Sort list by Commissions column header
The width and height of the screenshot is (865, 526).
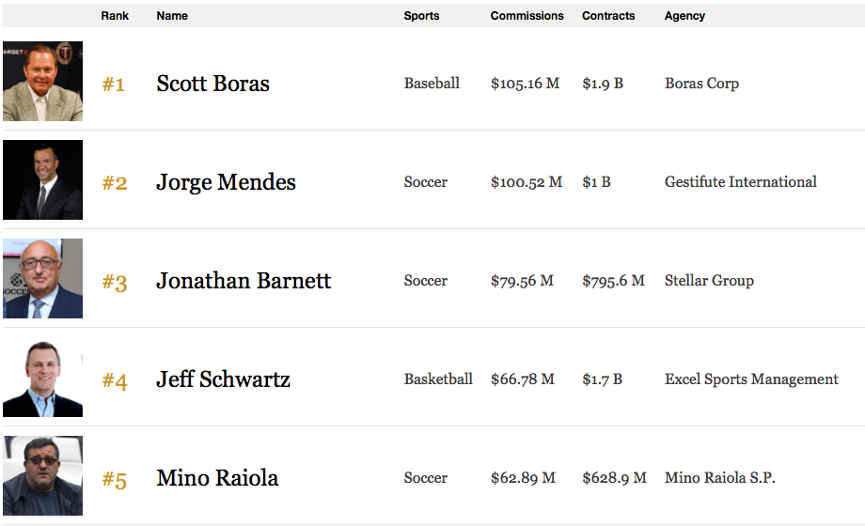[x=527, y=16]
